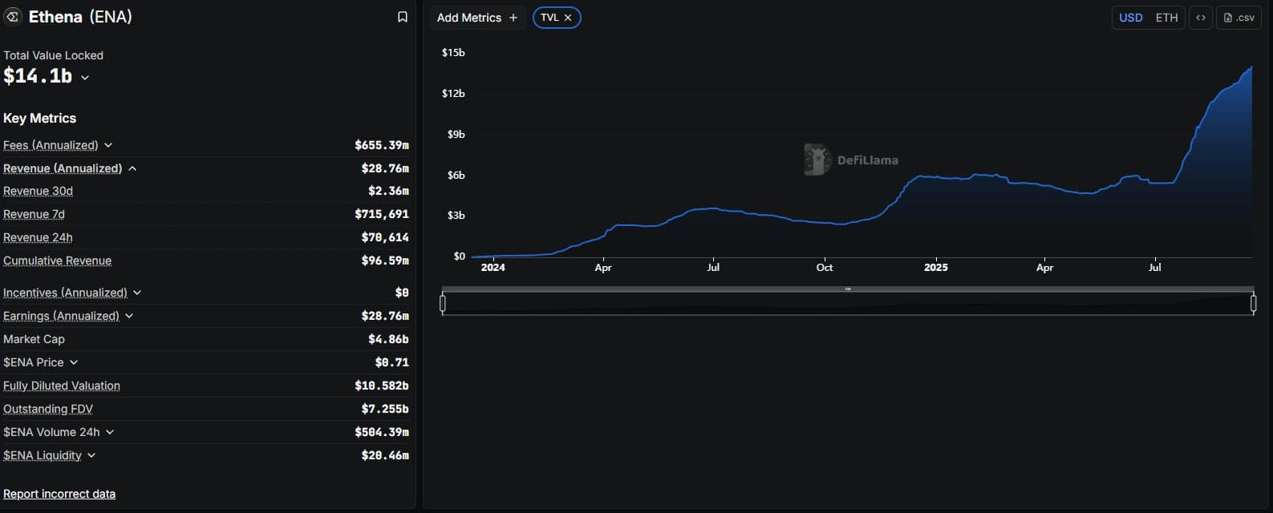This screenshot has height=513, width=1273.
Task: Expand the $ENA Price details
Action: tap(74, 362)
